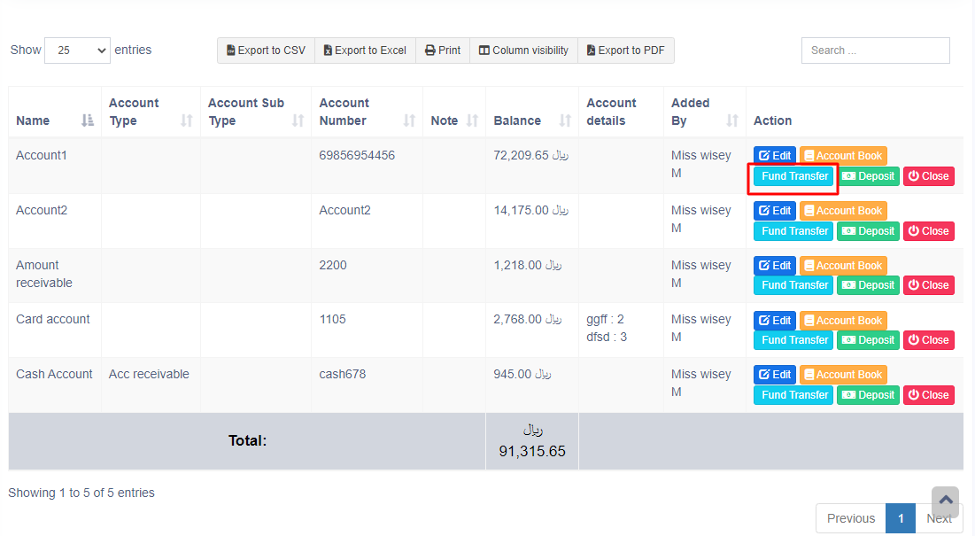
Task: Click Export to CSV button
Action: [266, 50]
